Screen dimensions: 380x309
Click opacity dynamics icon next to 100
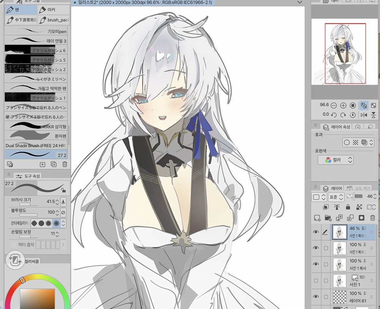click(63, 212)
